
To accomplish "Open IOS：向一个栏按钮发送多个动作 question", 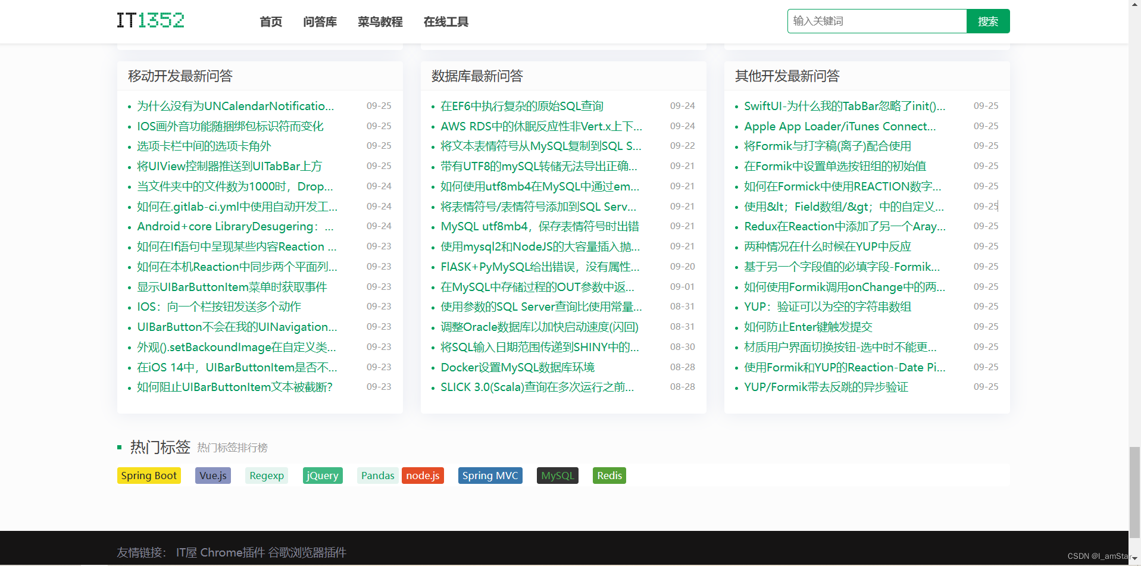I will coord(219,307).
